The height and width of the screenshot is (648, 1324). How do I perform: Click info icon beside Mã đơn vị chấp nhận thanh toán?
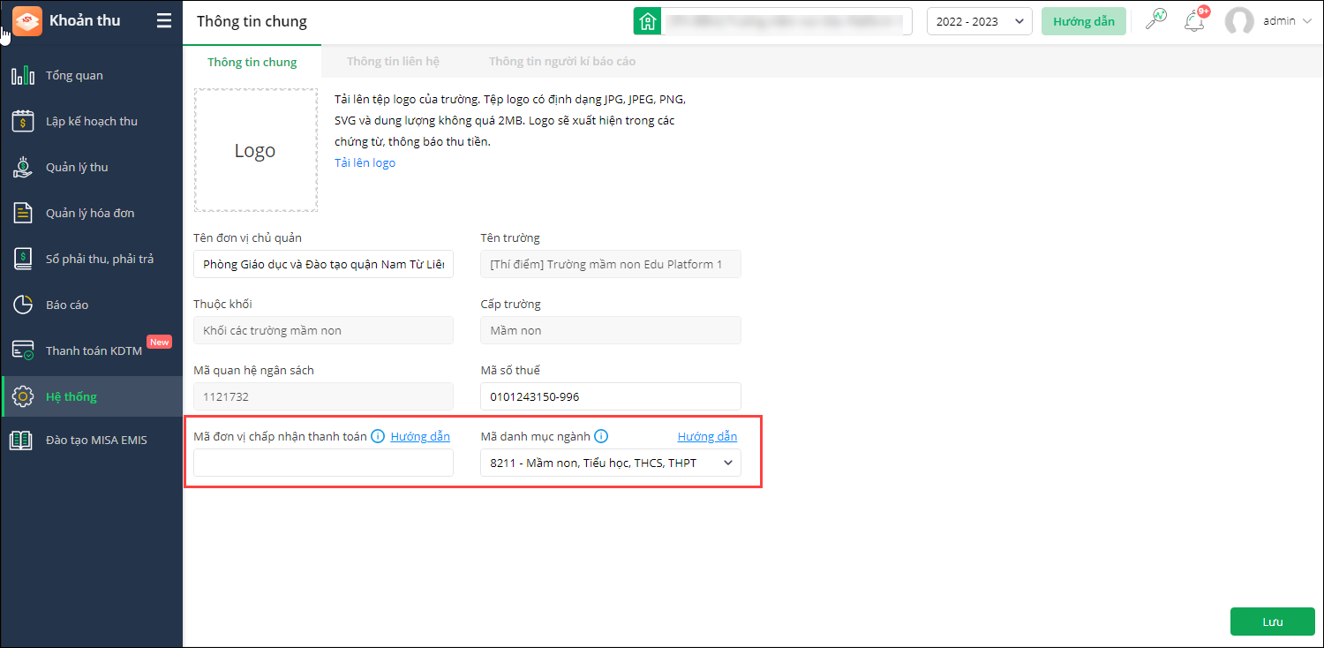[378, 436]
